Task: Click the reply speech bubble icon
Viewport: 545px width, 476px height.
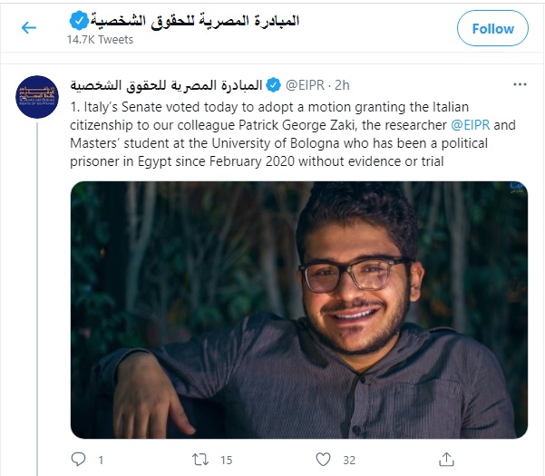Action: (x=78, y=460)
